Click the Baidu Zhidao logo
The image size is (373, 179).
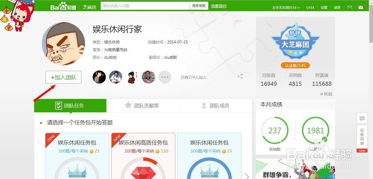(63, 6)
